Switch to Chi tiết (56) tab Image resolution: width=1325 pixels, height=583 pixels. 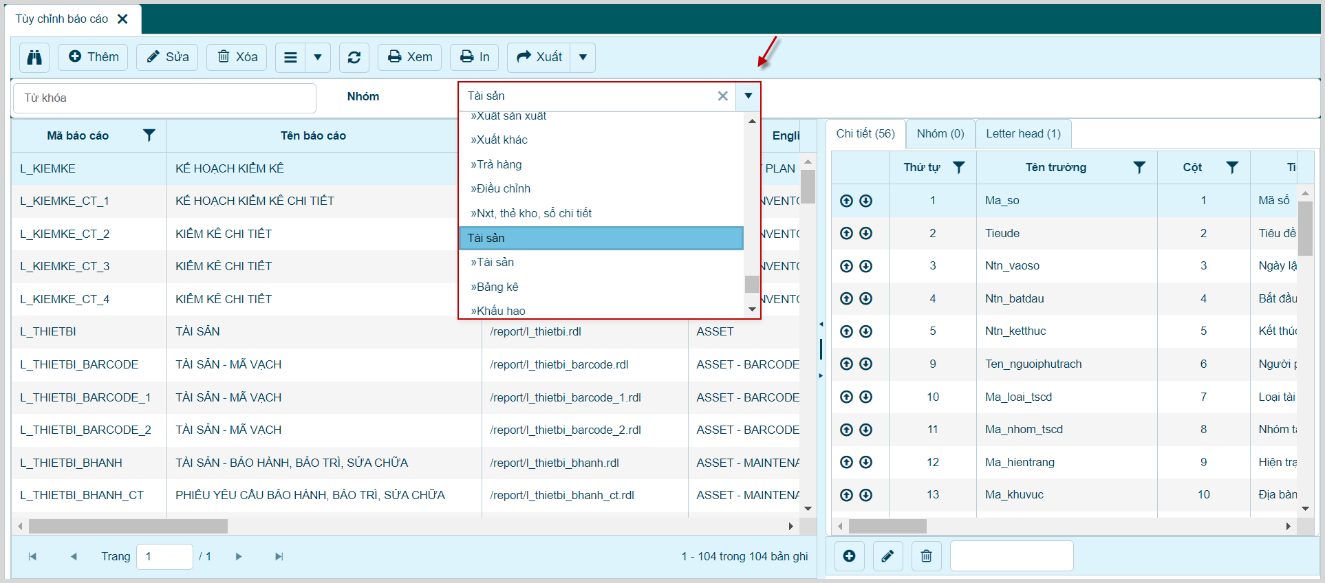pos(865,133)
